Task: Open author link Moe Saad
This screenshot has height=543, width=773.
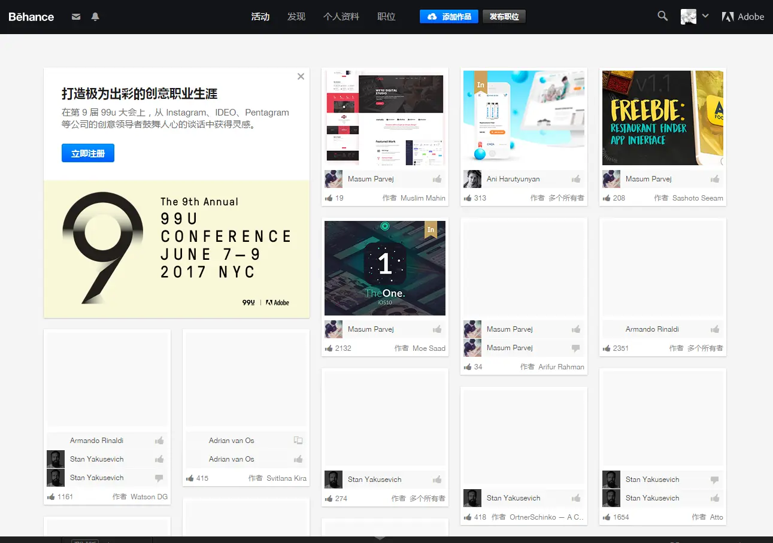Action: click(429, 348)
